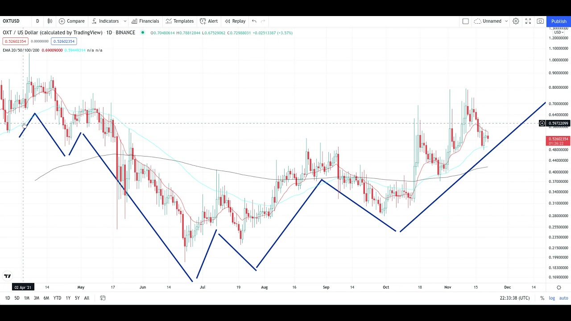The image size is (571, 321).
Task: Select the 1M date range
Action: pyautogui.click(x=27, y=298)
